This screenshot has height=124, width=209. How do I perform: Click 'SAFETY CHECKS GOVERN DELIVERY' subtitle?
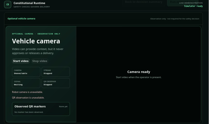tap(32, 7)
